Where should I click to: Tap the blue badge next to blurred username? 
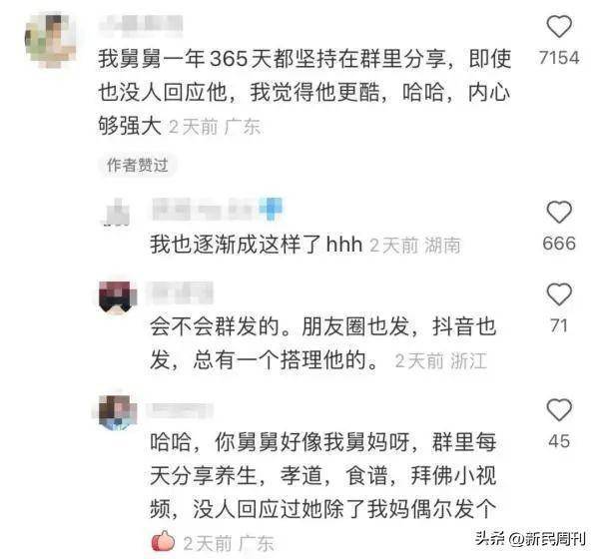(x=271, y=209)
